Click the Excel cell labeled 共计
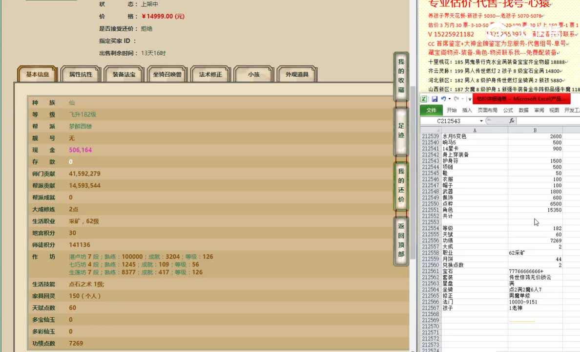 [x=475, y=216]
